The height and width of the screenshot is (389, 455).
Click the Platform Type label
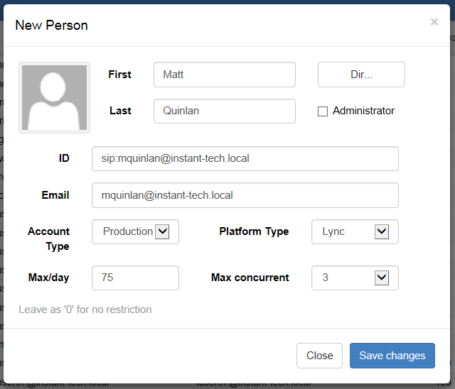click(254, 231)
